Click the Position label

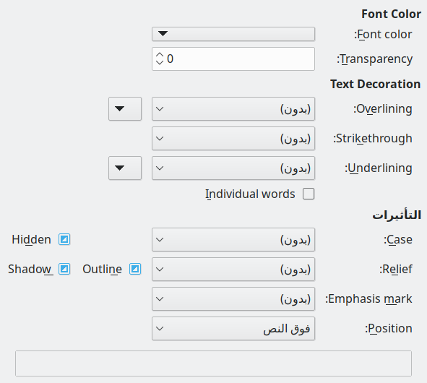(x=388, y=329)
